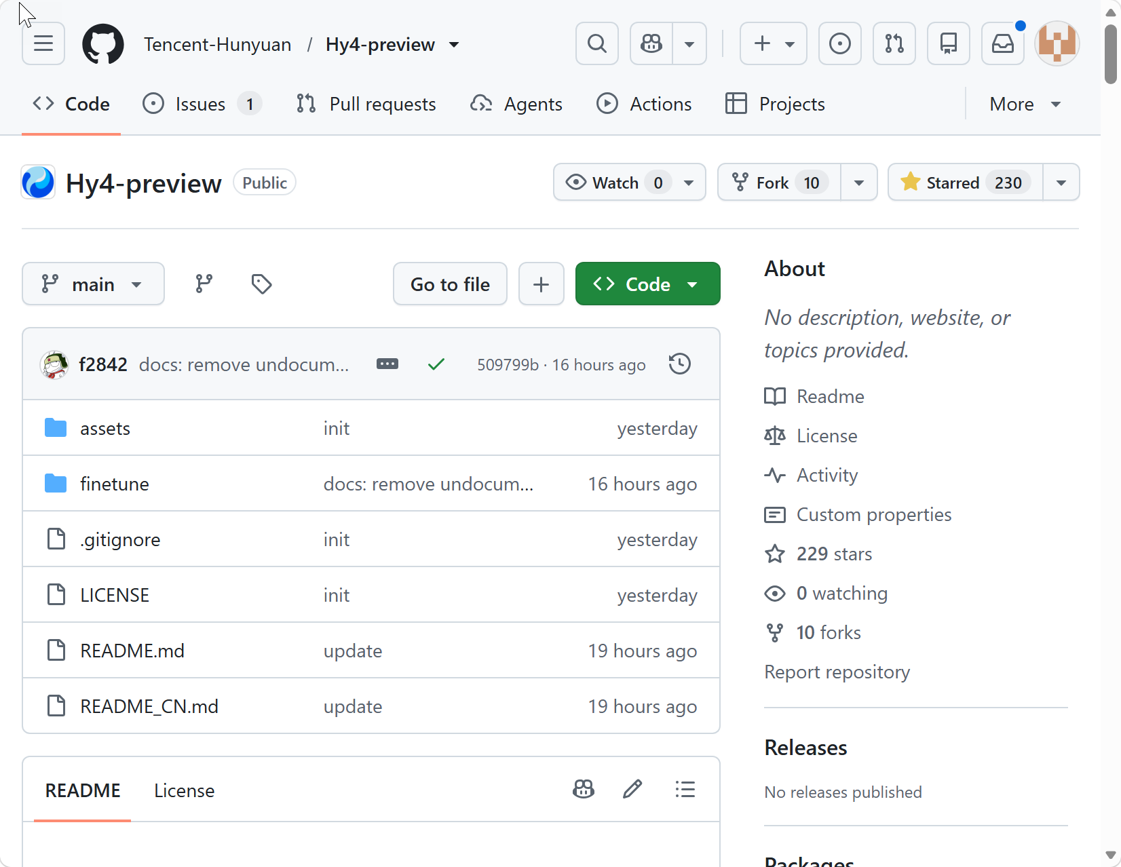The height and width of the screenshot is (867, 1121).
Task: Open the Pull requests tab
Action: click(x=366, y=104)
